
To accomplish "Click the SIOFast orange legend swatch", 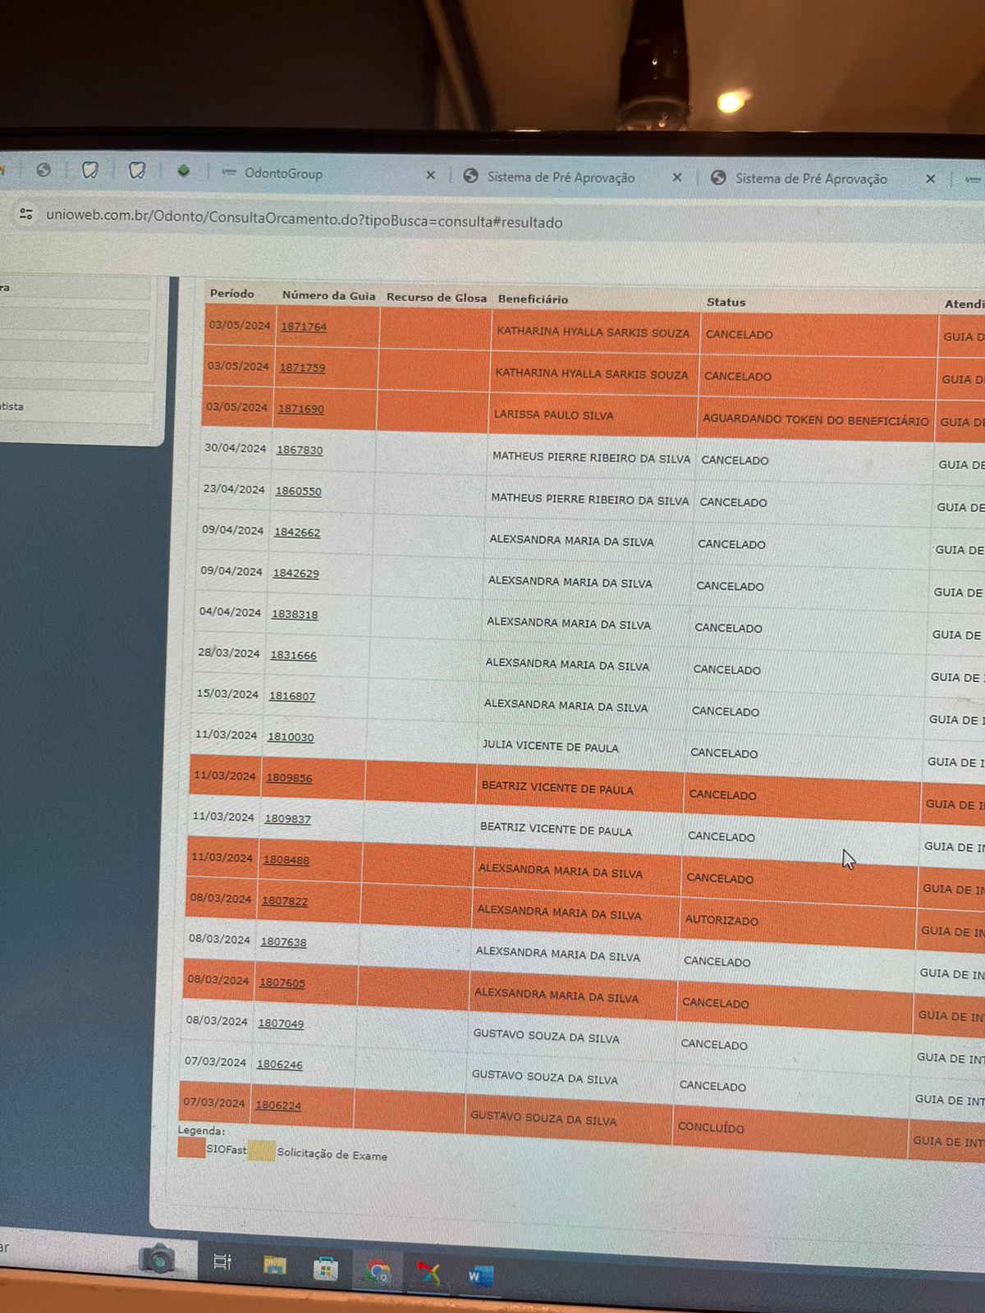I will point(191,1148).
